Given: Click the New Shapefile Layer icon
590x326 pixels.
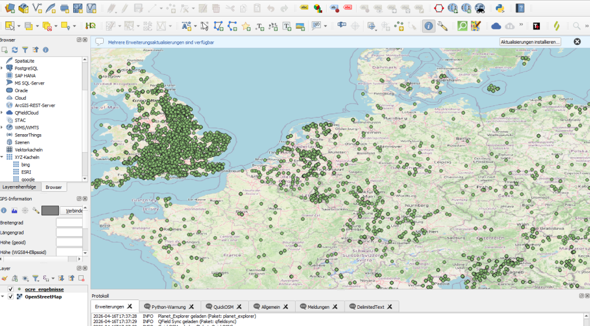Looking at the screenshot, I should pos(38,9).
